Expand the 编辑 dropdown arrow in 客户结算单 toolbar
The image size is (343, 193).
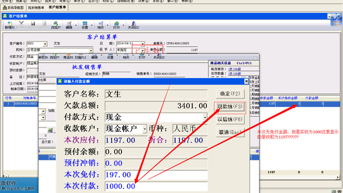pyautogui.click(x=76, y=25)
